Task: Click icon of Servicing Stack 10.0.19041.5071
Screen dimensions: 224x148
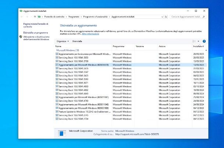Action: (57, 83)
